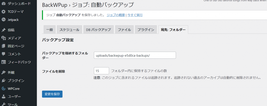Switch to the 一般 tab
Screen dimensions: 267x106
click(x=50, y=30)
